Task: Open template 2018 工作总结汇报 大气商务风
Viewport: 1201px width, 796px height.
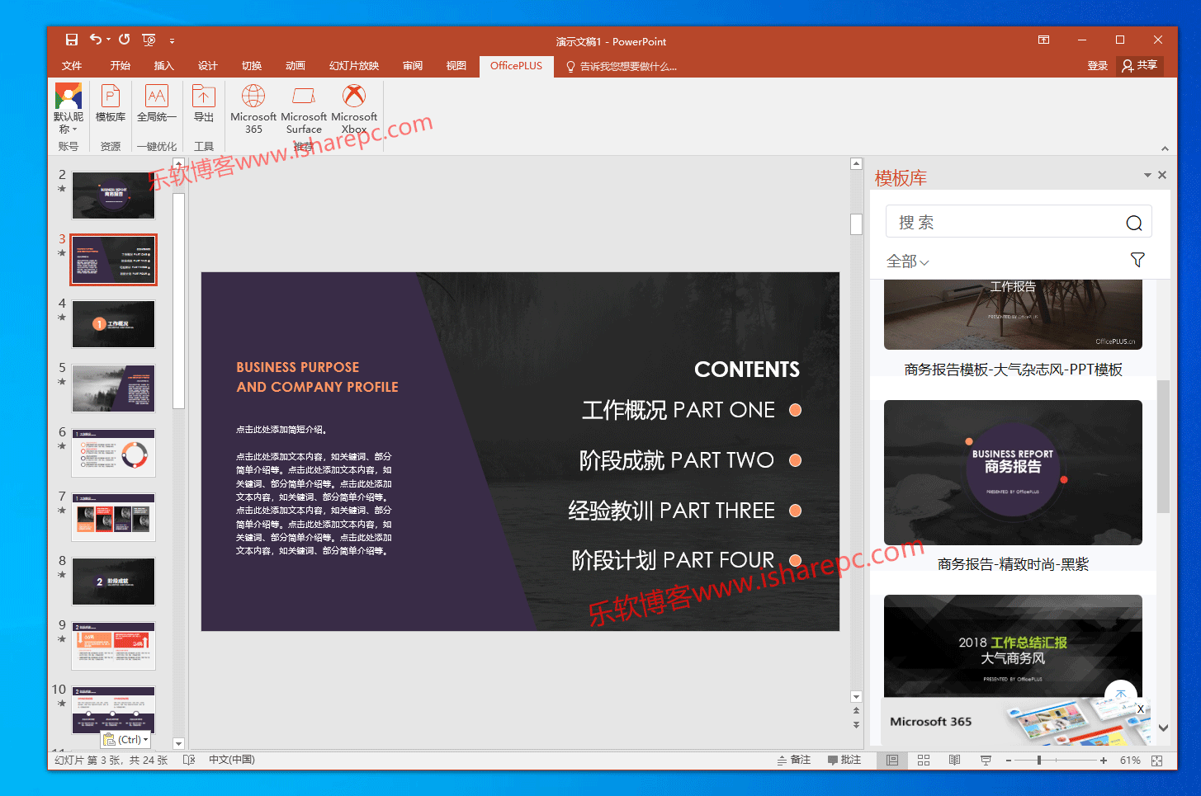Action: [x=1013, y=646]
